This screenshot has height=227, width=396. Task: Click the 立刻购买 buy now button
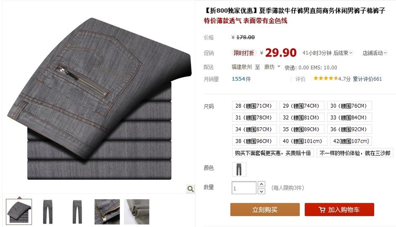click(265, 210)
